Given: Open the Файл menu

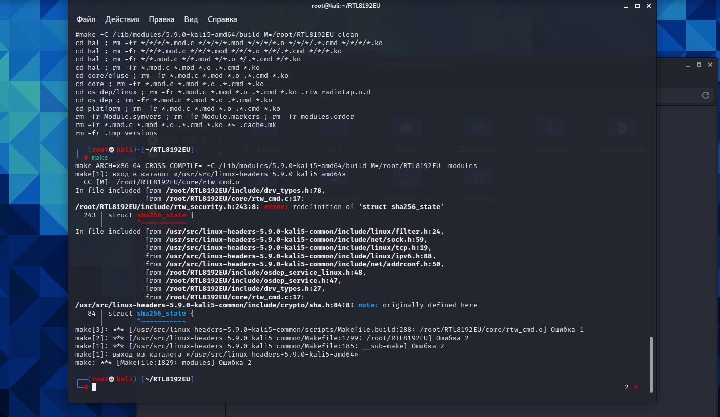Looking at the screenshot, I should (x=86, y=19).
